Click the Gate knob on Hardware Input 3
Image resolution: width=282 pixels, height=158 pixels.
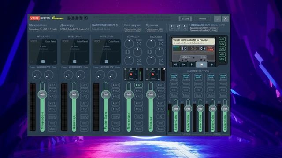[112, 75]
